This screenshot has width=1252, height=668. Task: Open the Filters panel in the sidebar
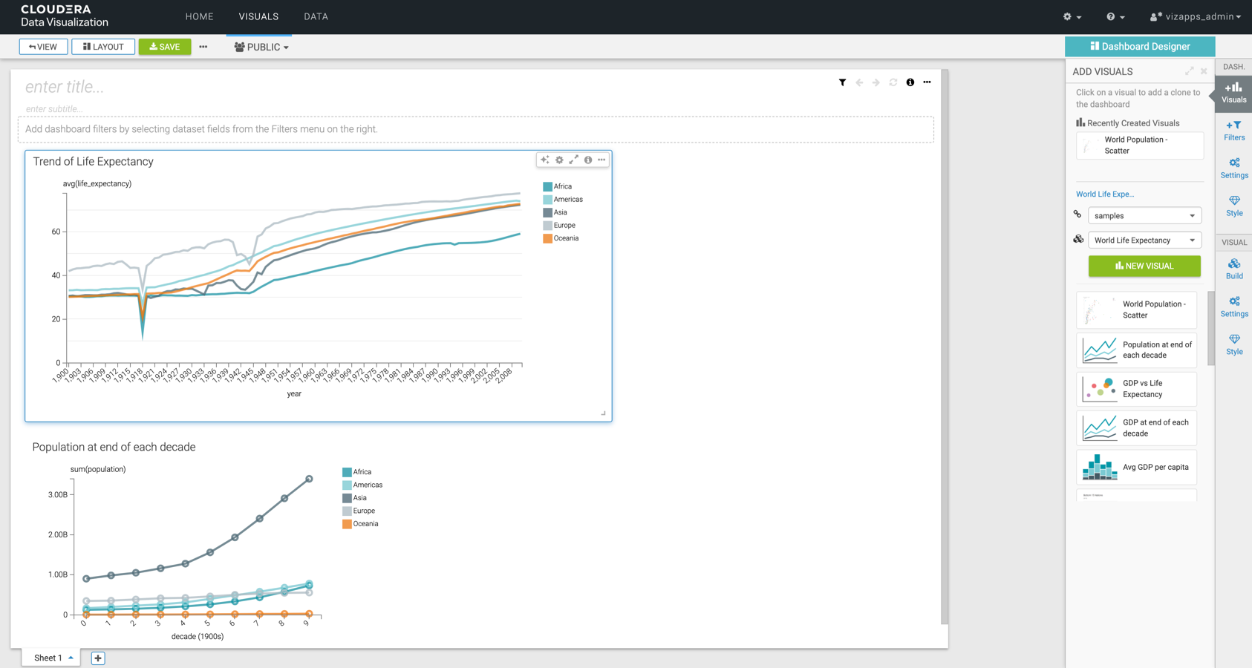[1233, 131]
